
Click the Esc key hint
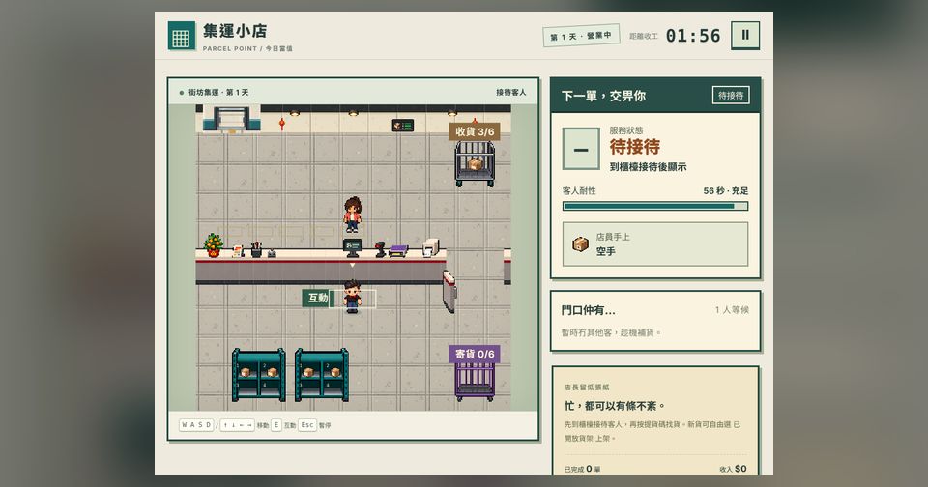pos(307,425)
